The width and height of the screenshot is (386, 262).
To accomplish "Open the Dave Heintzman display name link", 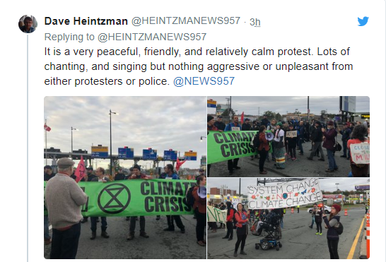I will [x=86, y=21].
